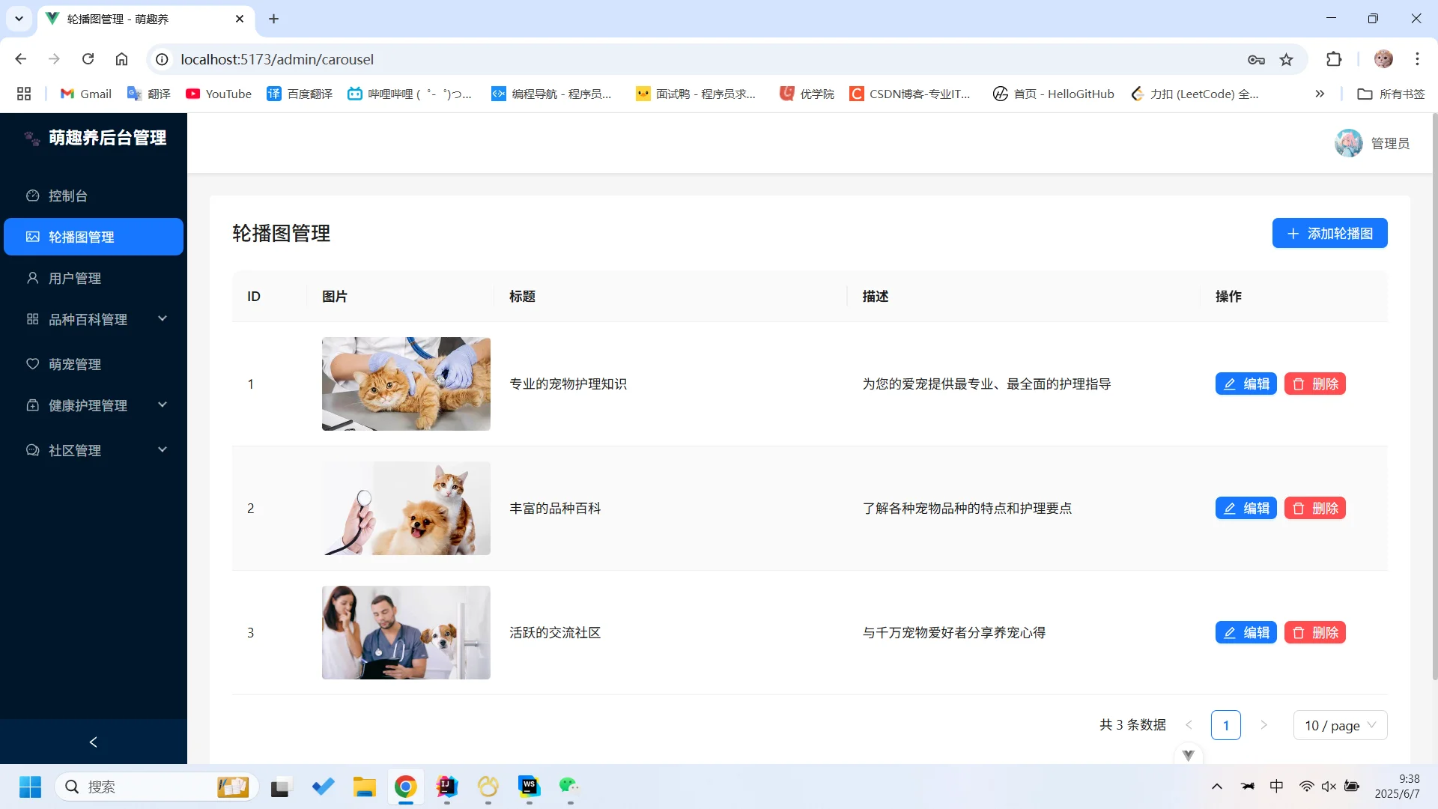Edit carousel item 2 with 编辑 button

[x=1246, y=508]
